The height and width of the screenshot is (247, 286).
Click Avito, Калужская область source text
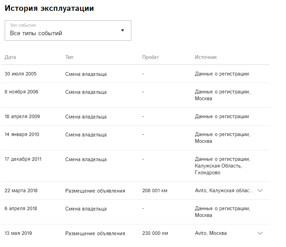[x=225, y=191]
